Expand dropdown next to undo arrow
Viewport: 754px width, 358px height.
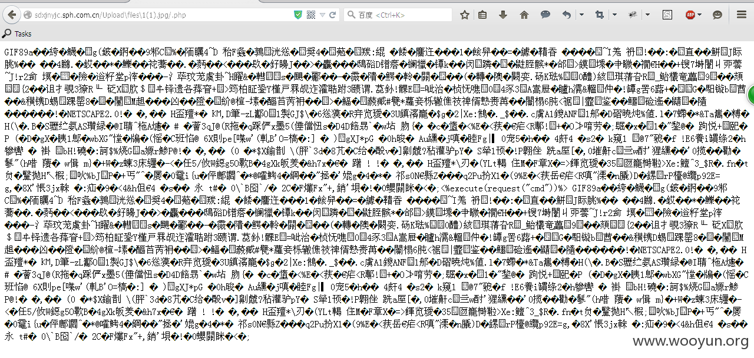[581, 15]
